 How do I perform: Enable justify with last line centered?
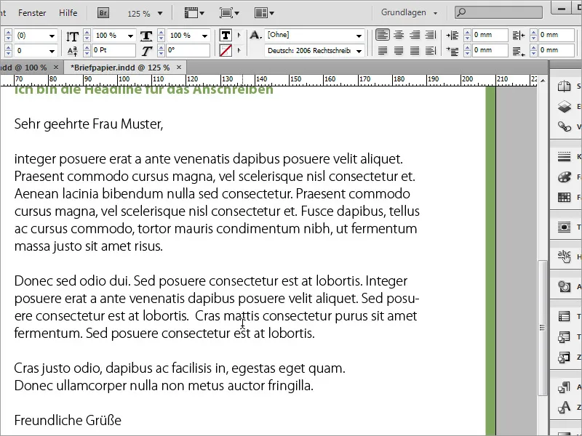pos(399,51)
